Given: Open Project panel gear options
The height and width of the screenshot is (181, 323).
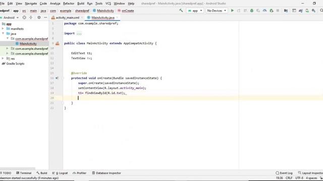Looking at the screenshot, I should (39, 18).
